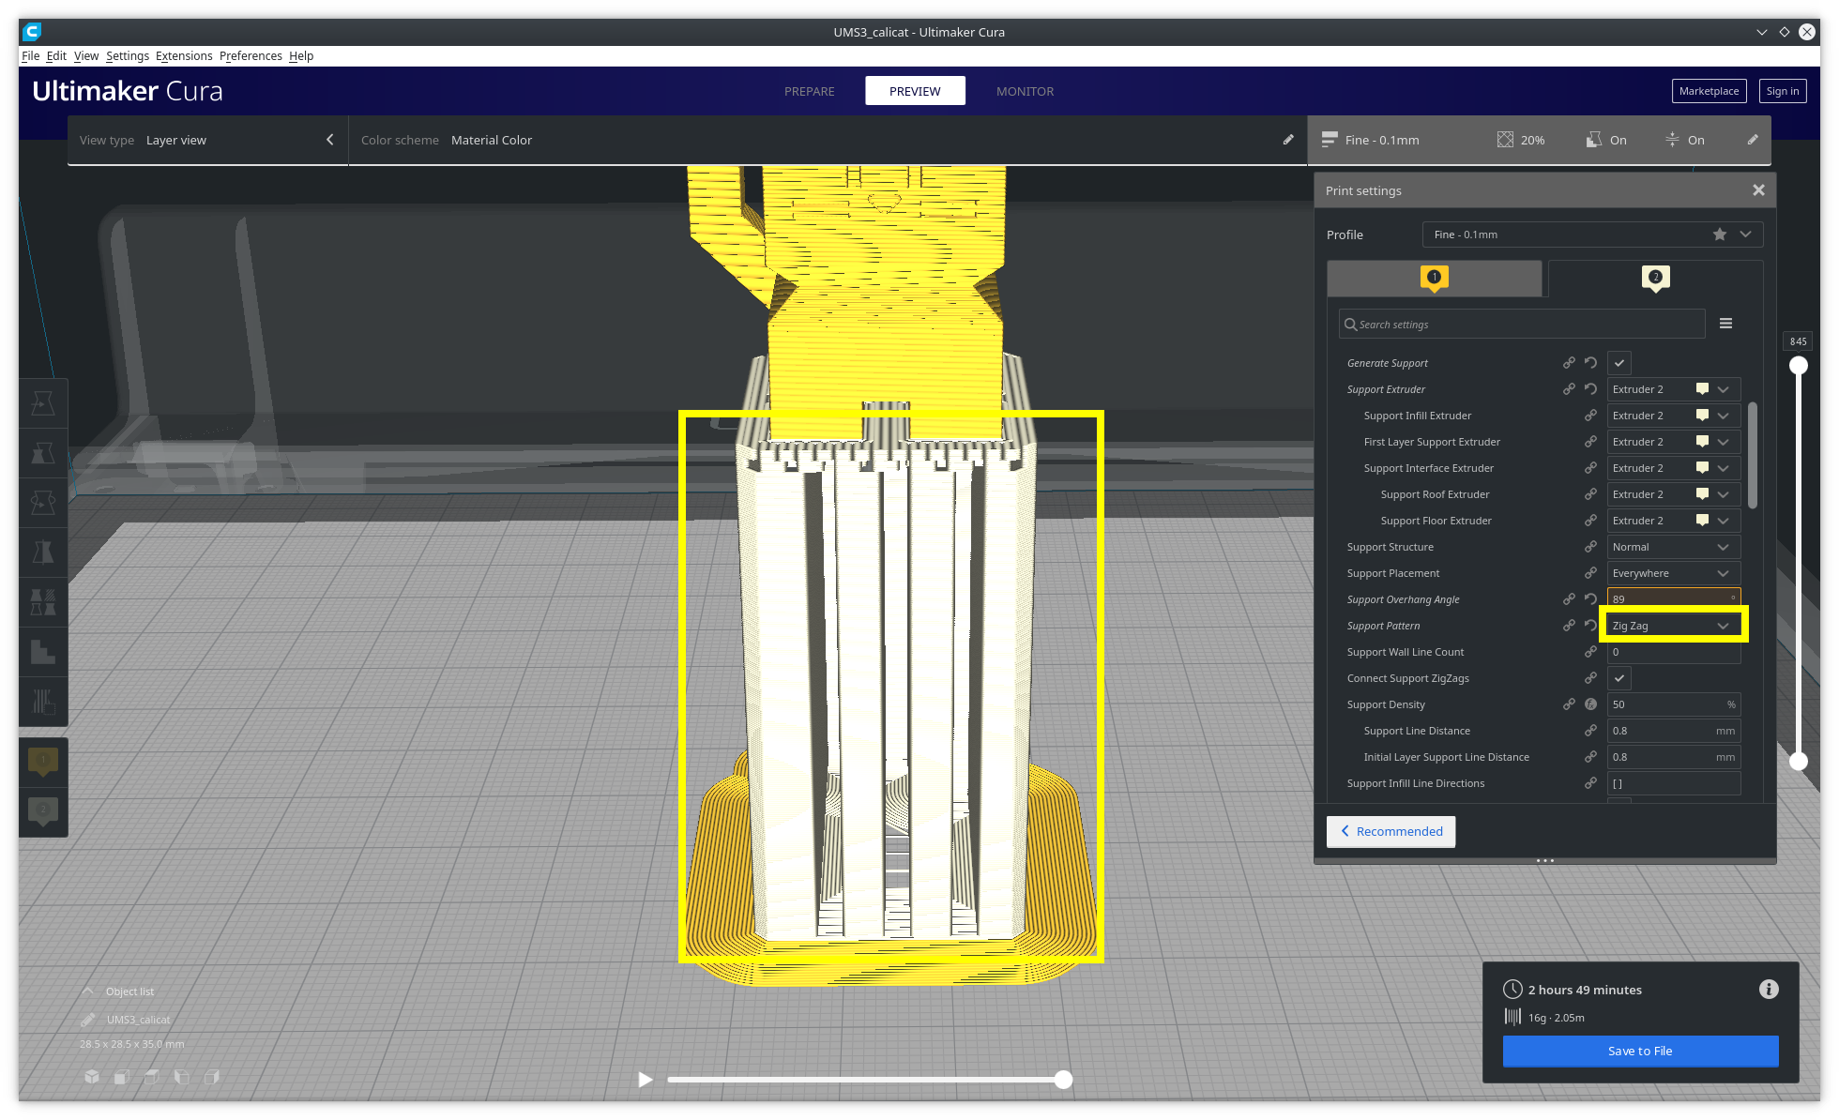Select the Support Blocker tool
Image resolution: width=1839 pixels, height=1120 pixels.
pyautogui.click(x=43, y=652)
